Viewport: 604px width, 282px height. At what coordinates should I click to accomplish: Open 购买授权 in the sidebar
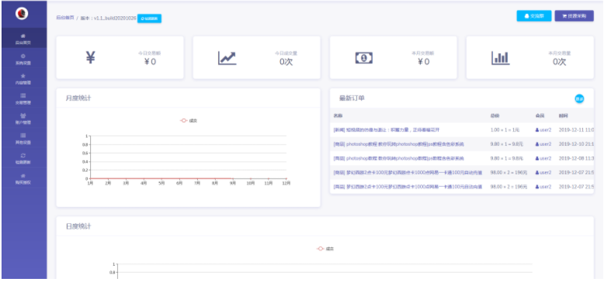click(23, 178)
